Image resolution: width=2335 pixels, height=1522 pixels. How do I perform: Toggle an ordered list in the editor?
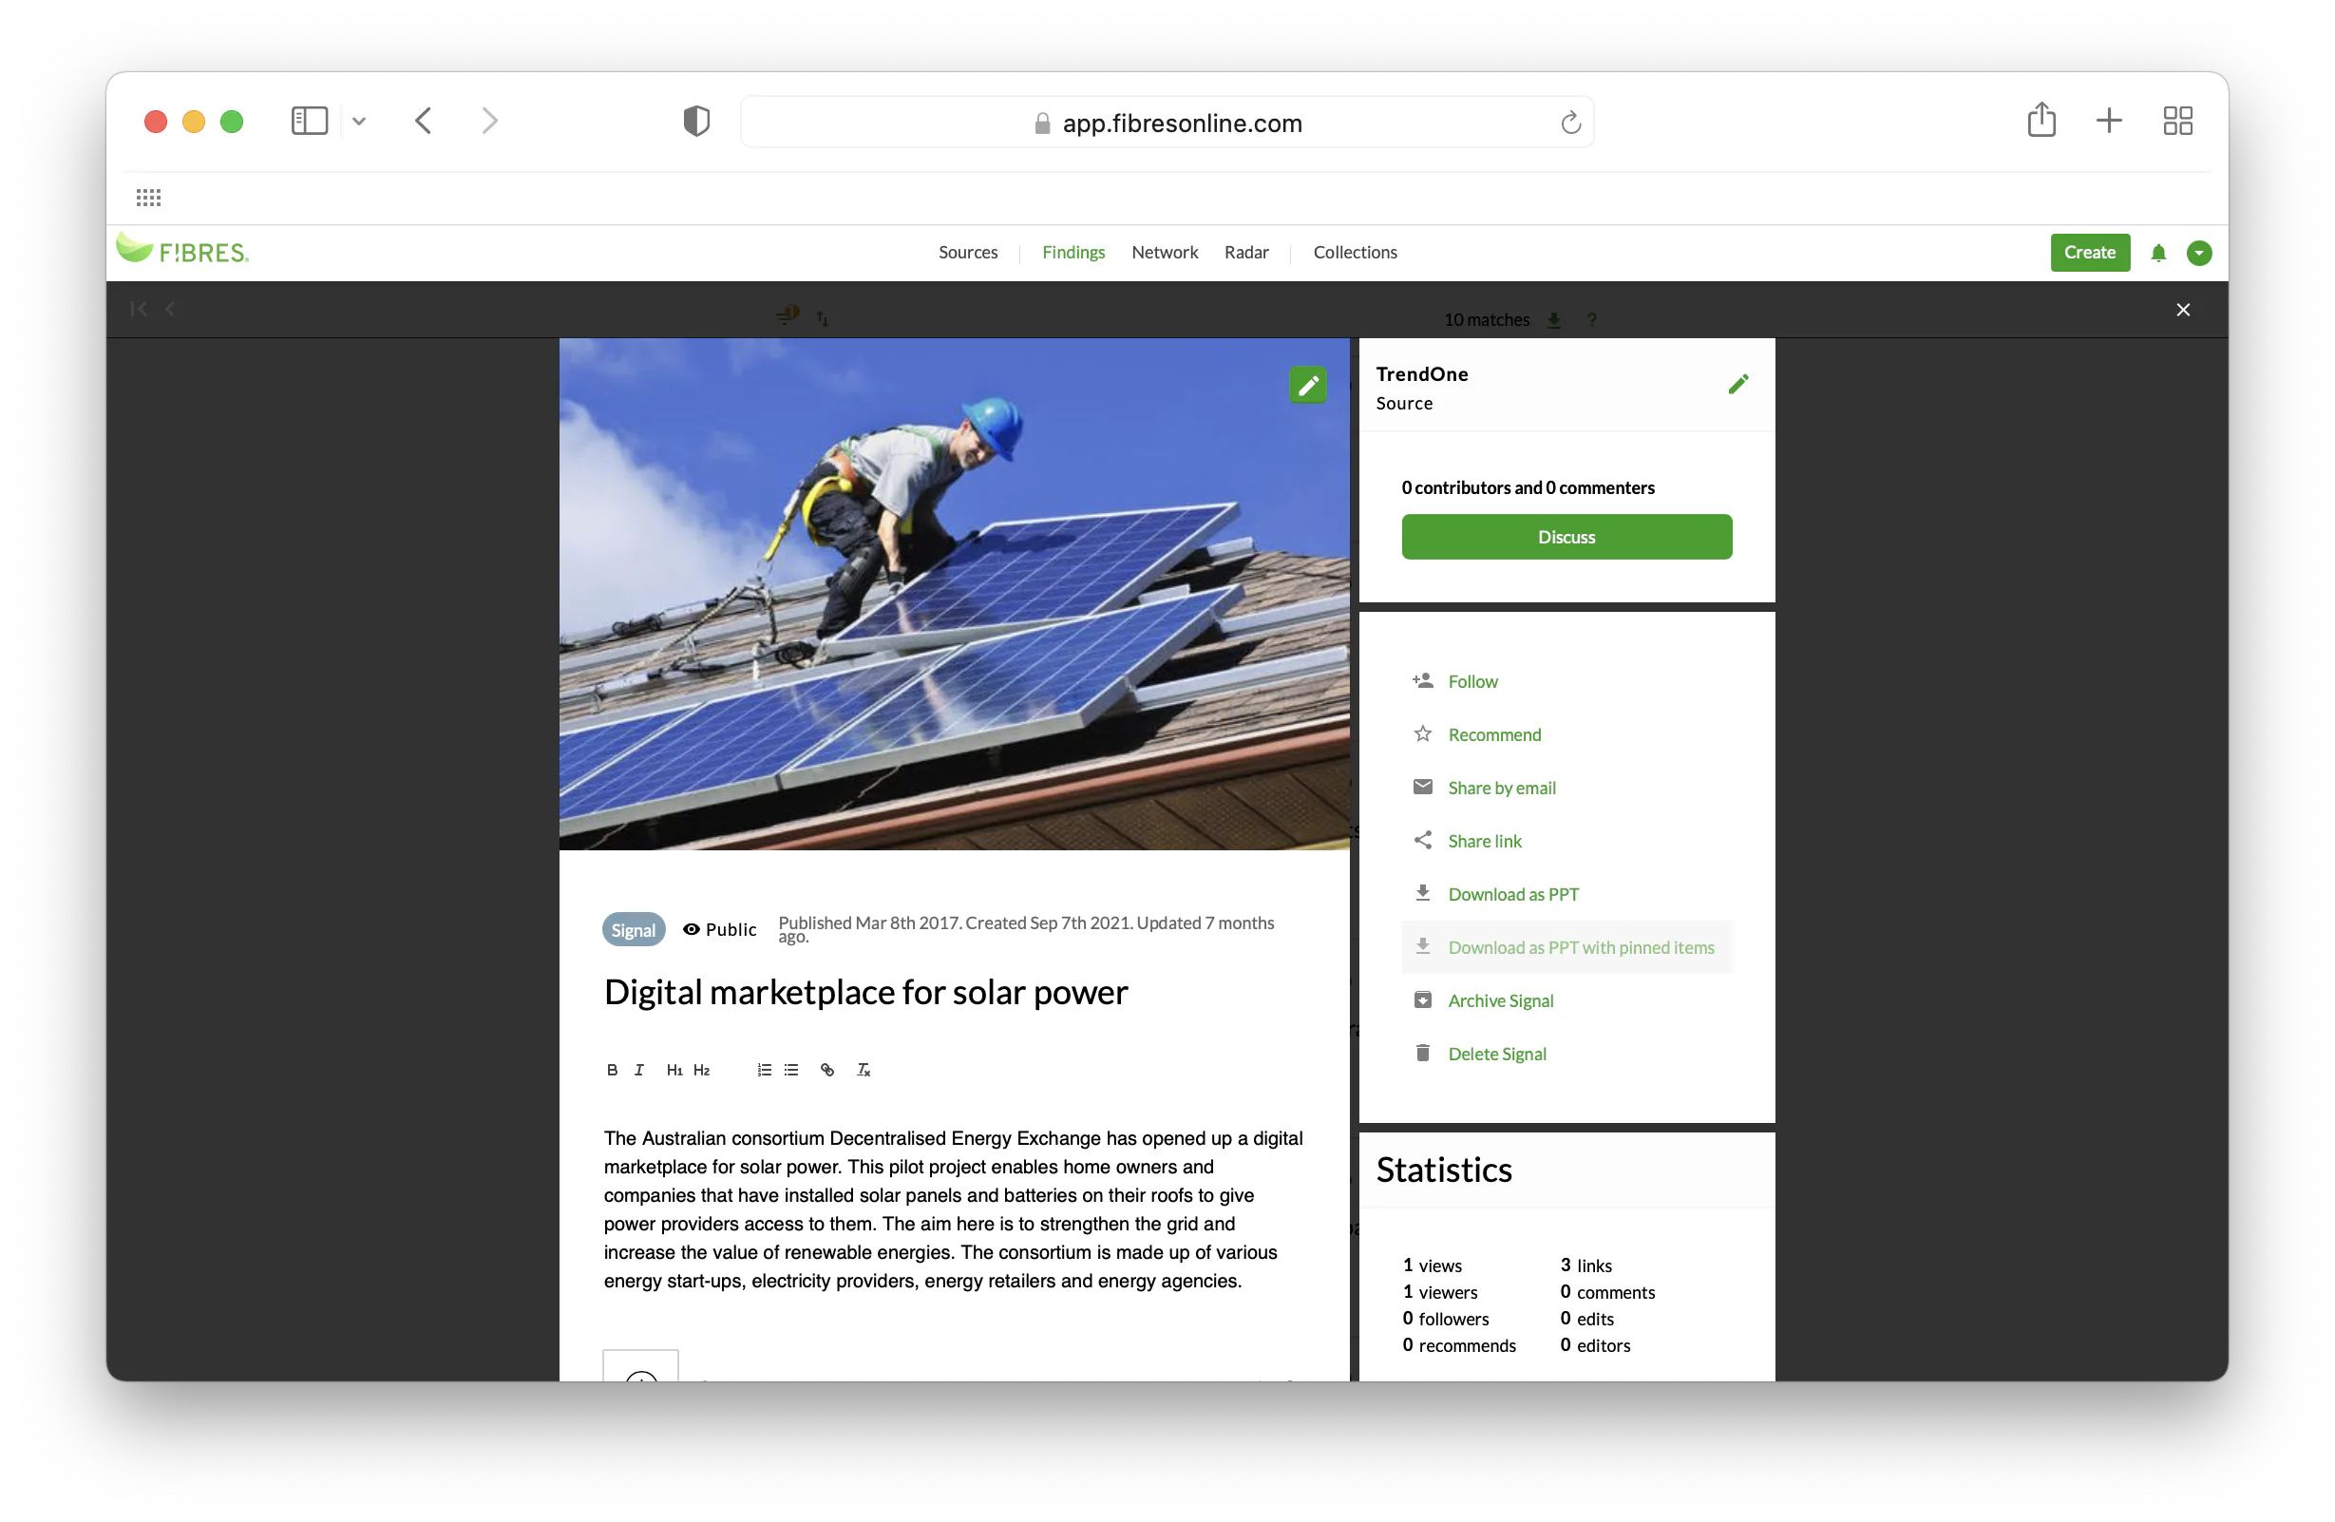[765, 1070]
